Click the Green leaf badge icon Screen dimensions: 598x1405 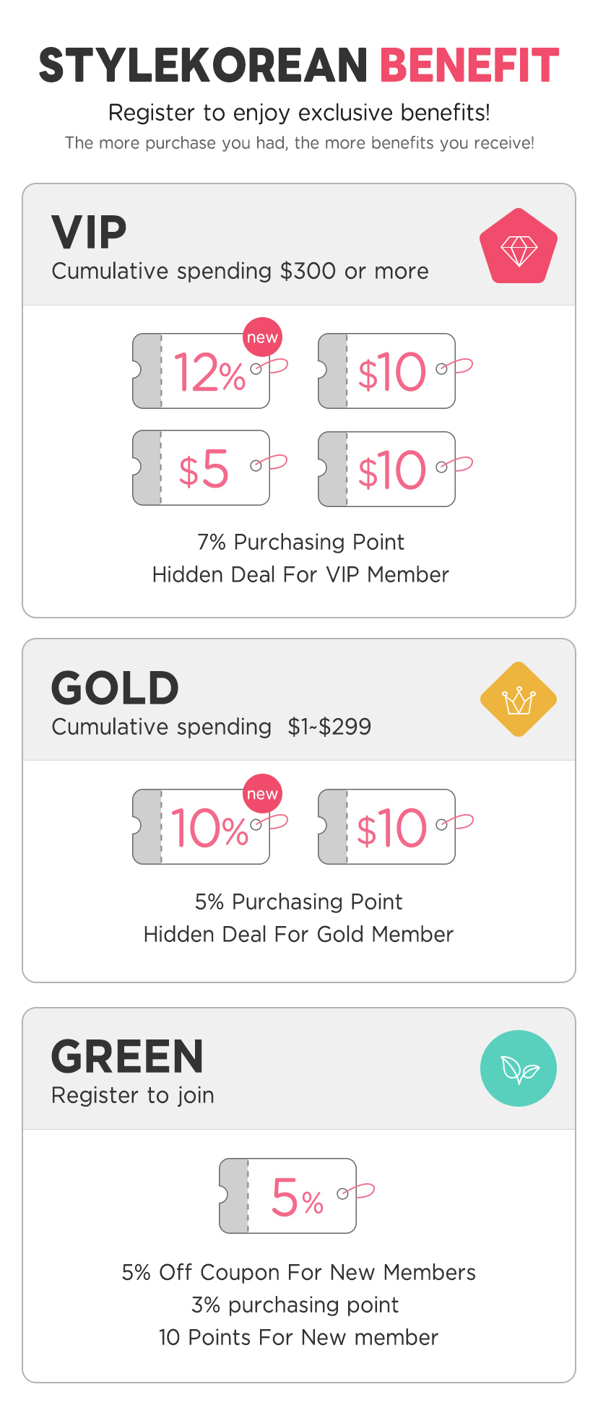519,1068
